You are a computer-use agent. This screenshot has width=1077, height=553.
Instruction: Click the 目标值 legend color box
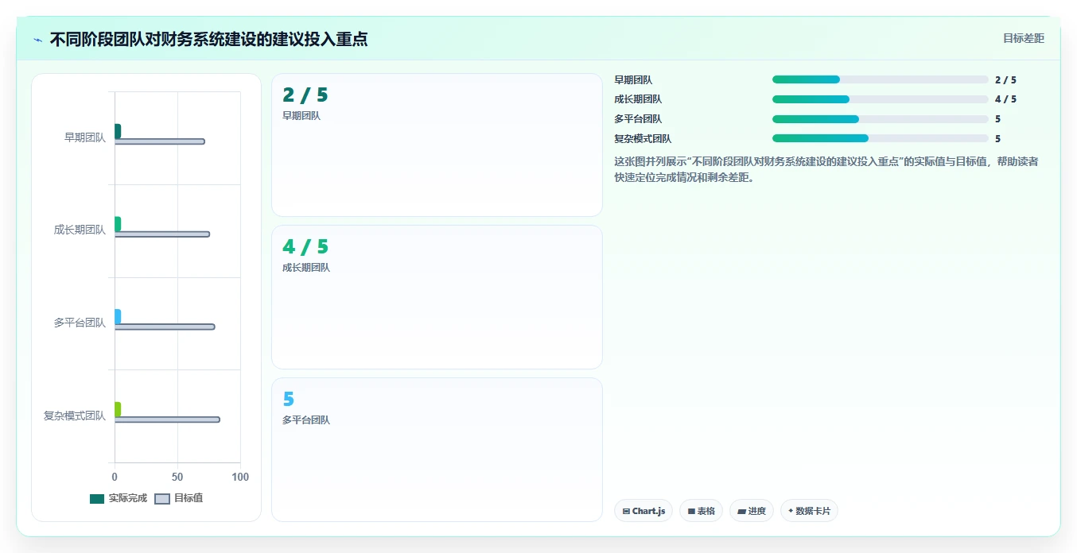161,498
